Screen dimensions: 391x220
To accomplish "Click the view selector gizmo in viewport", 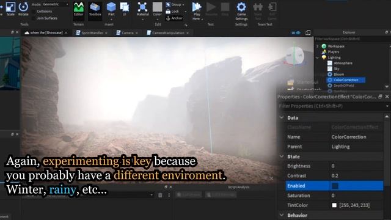I will pyautogui.click(x=294, y=56).
